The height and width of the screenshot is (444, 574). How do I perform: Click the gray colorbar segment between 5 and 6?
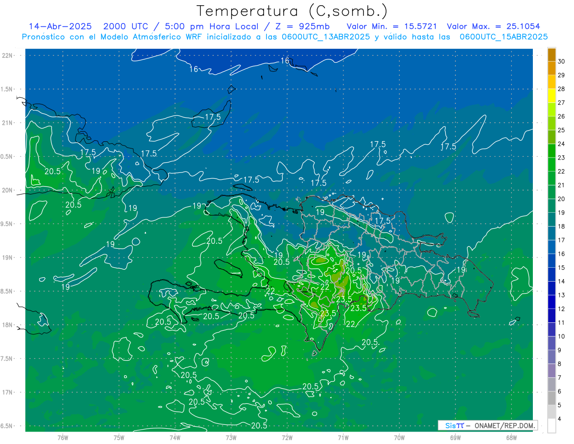point(552,398)
